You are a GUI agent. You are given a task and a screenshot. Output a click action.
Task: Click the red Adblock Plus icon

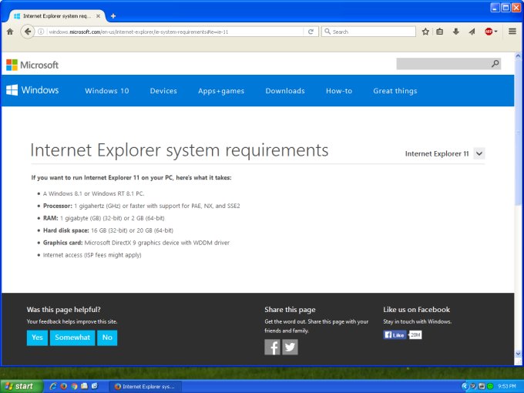(489, 32)
